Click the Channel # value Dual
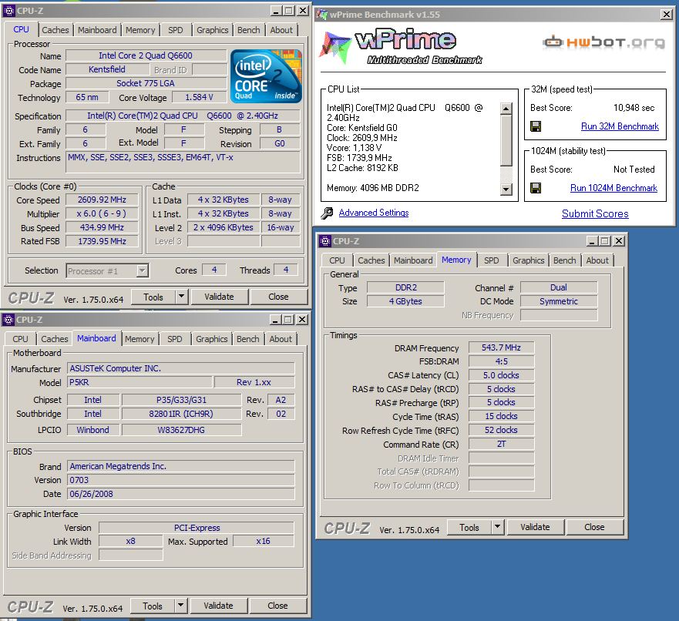Viewport: 679px width, 621px height. [x=559, y=287]
